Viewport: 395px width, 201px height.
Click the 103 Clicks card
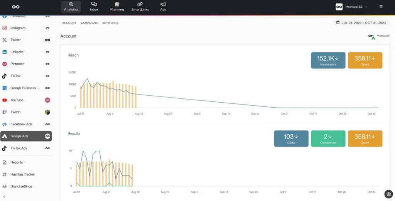point(291,139)
